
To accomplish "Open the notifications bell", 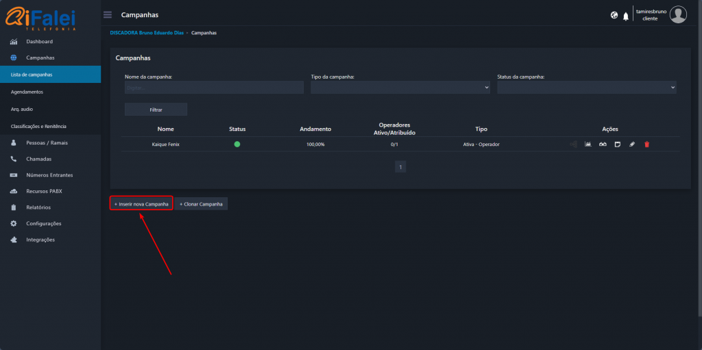I will [626, 16].
